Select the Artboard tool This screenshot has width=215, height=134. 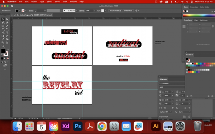pos(7,43)
